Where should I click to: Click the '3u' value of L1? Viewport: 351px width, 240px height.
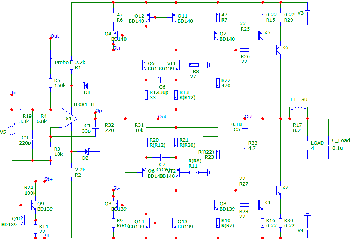304,99
